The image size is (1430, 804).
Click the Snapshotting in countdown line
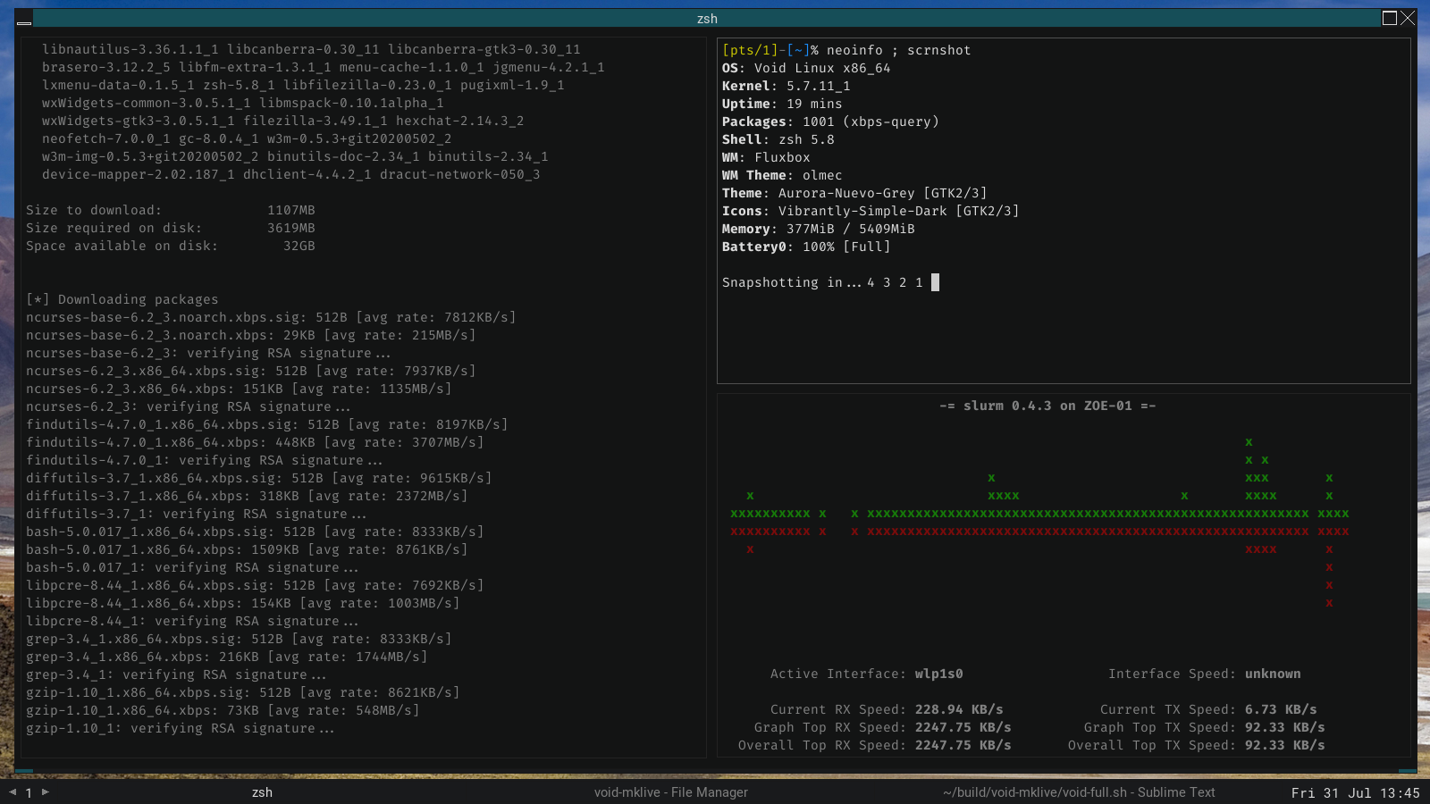[x=830, y=282]
